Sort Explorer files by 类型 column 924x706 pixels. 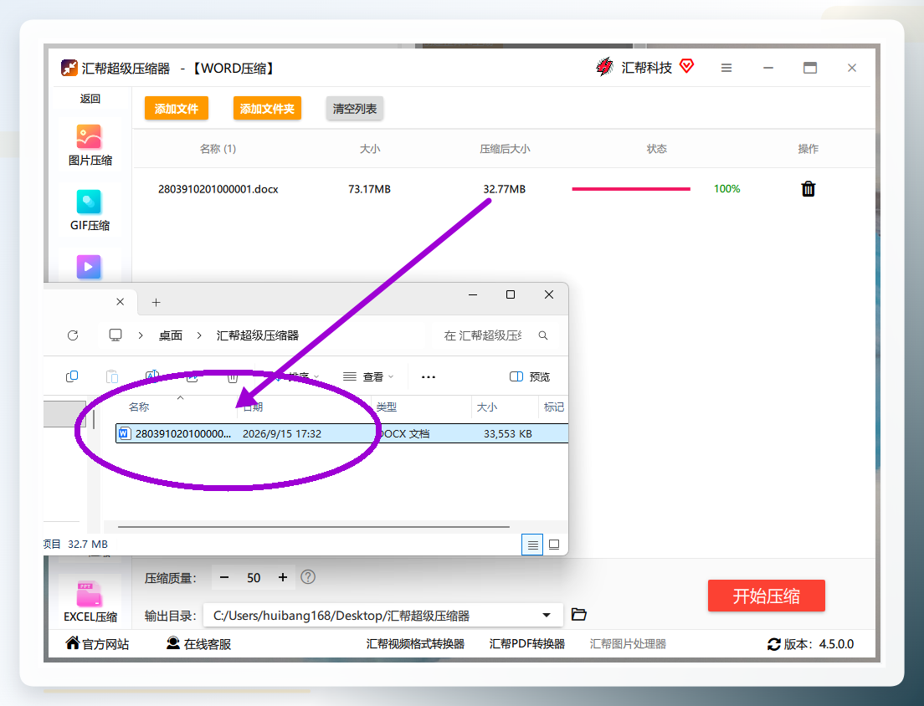[x=387, y=407]
